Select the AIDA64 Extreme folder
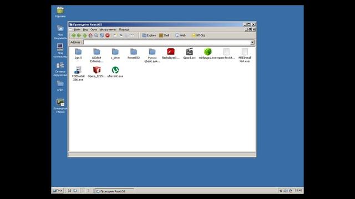355x199 pixels. coord(97,55)
